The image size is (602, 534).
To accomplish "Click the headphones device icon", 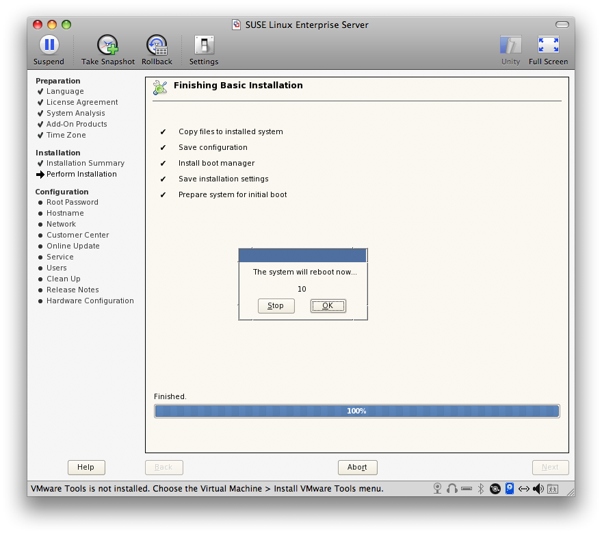I will 452,488.
